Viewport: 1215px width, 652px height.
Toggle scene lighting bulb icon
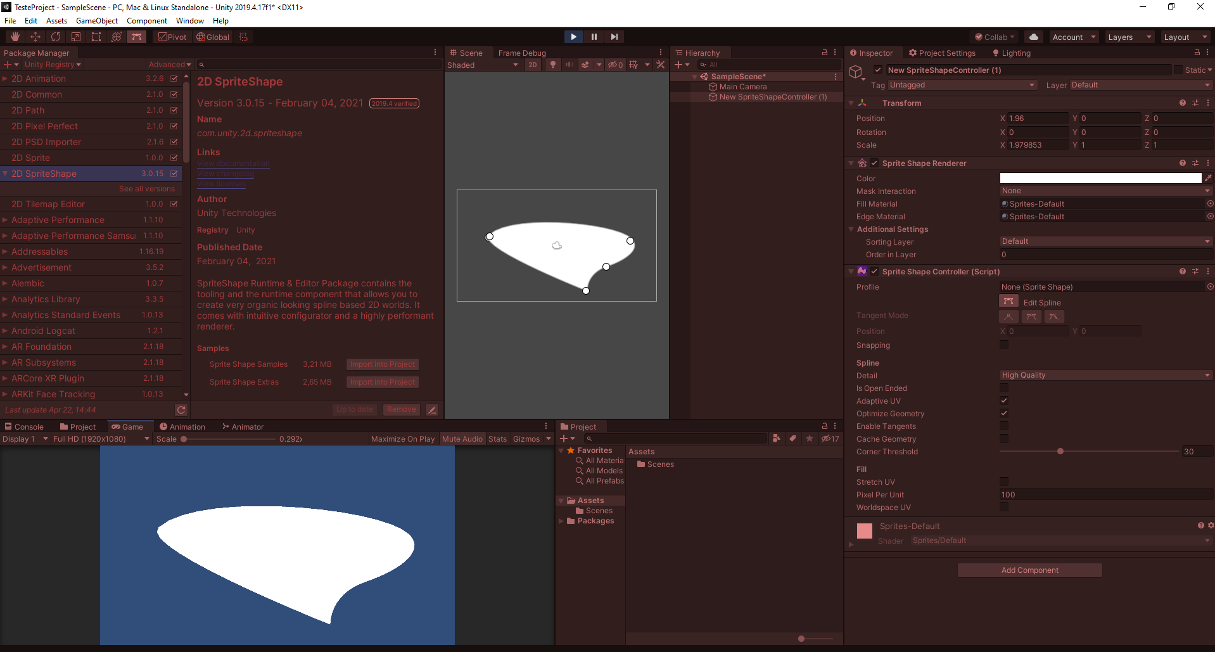click(x=553, y=65)
